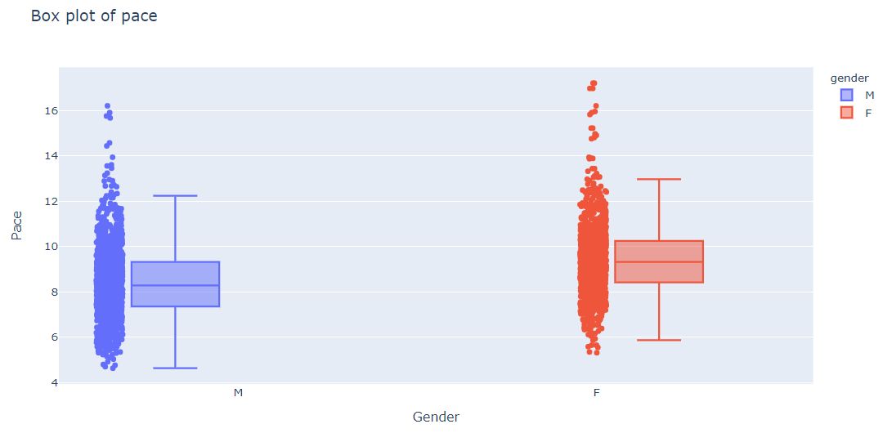883x433 pixels.
Task: Click the 'gender' legend title
Action: tap(849, 78)
